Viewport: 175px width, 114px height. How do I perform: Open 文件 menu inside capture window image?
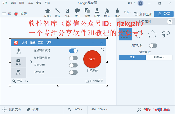(x=25, y=43)
